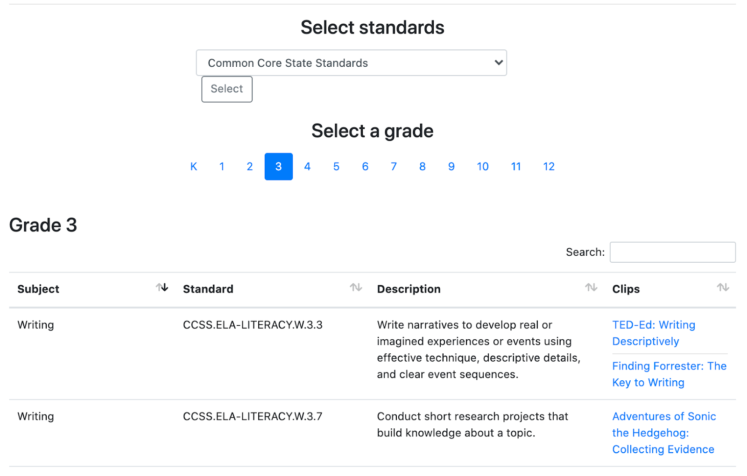Sort table by Standard column arrows

(356, 287)
